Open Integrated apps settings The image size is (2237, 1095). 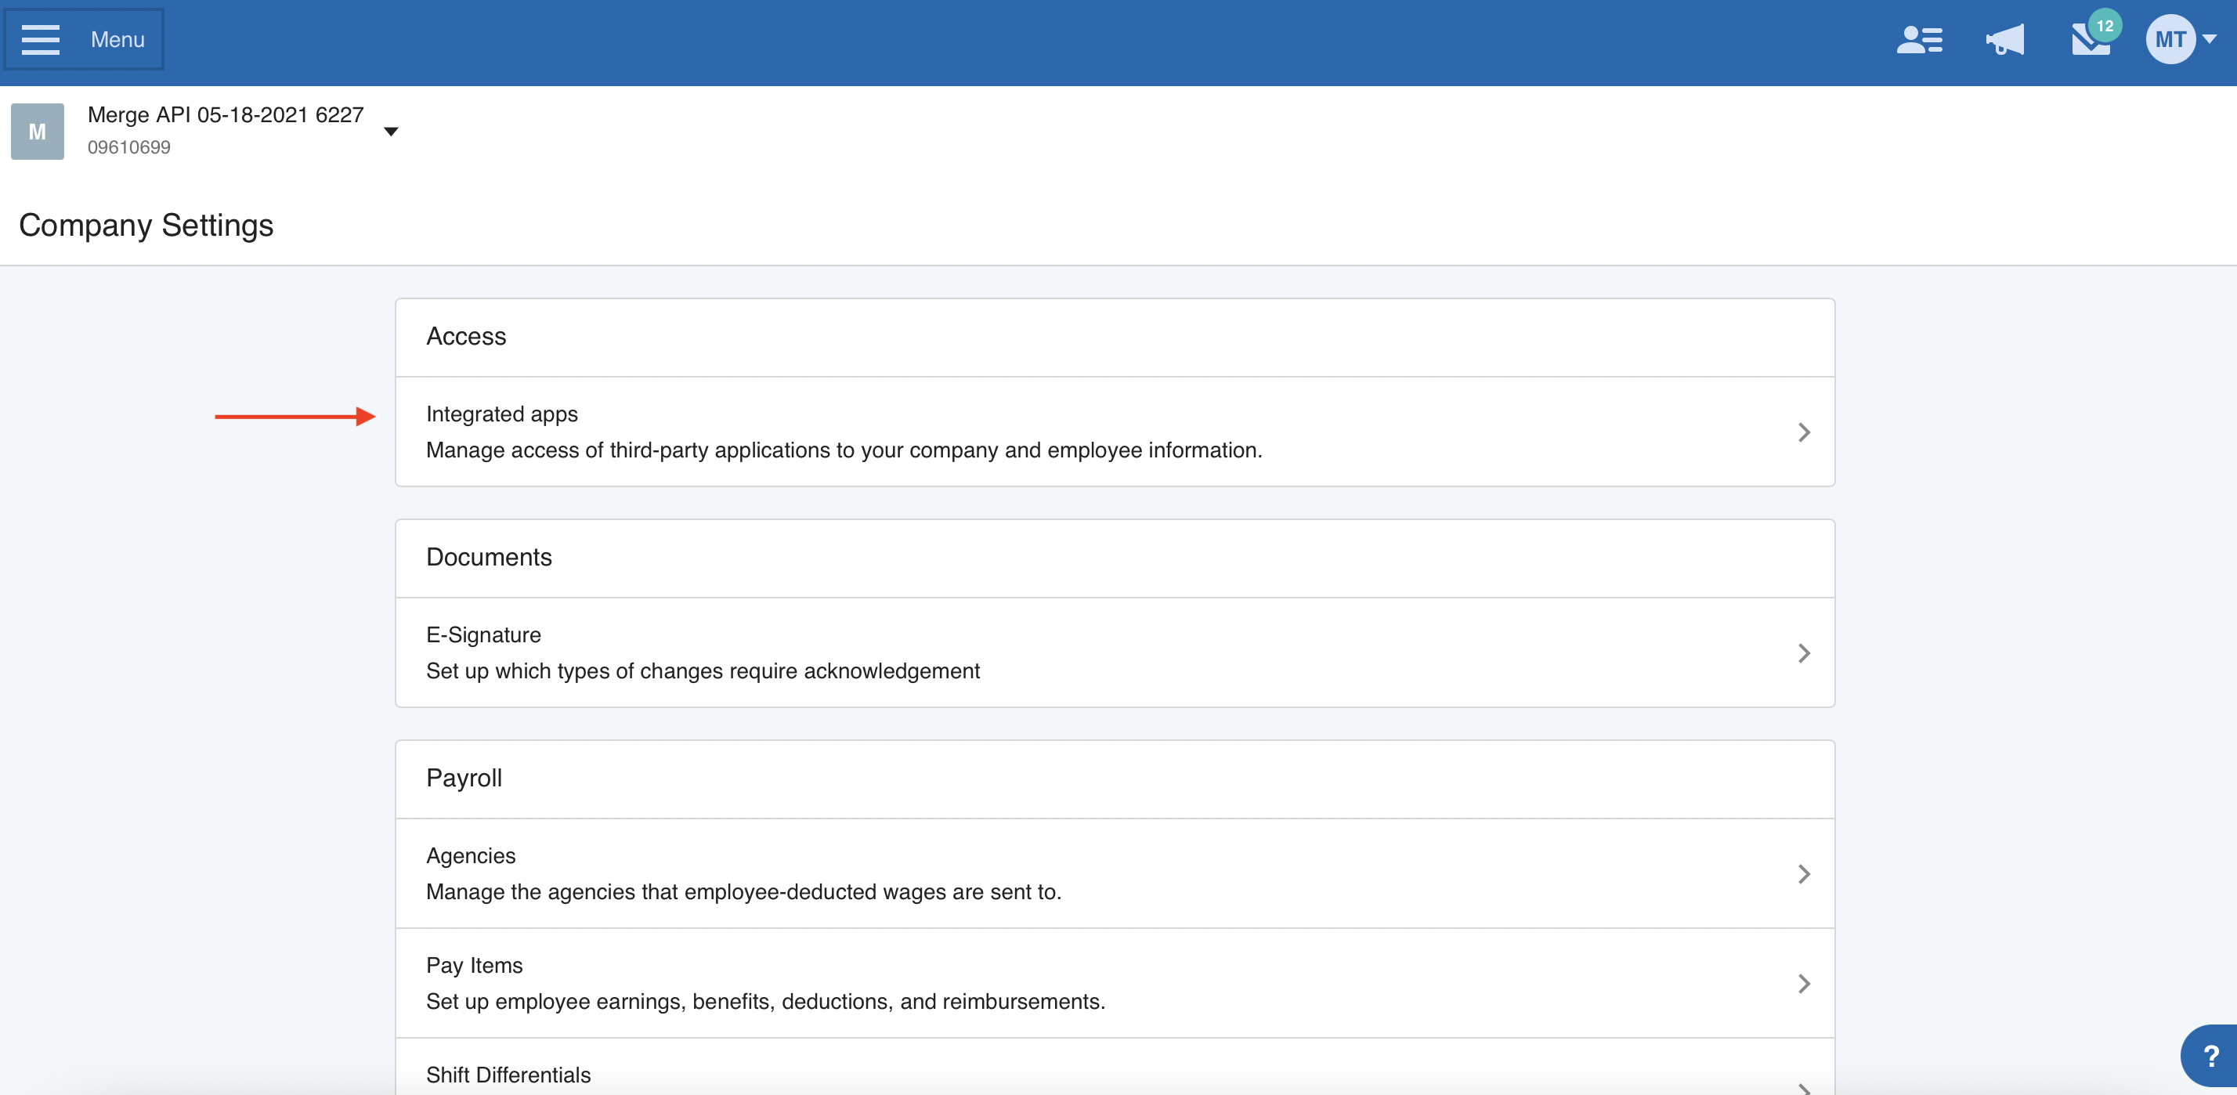(x=502, y=414)
